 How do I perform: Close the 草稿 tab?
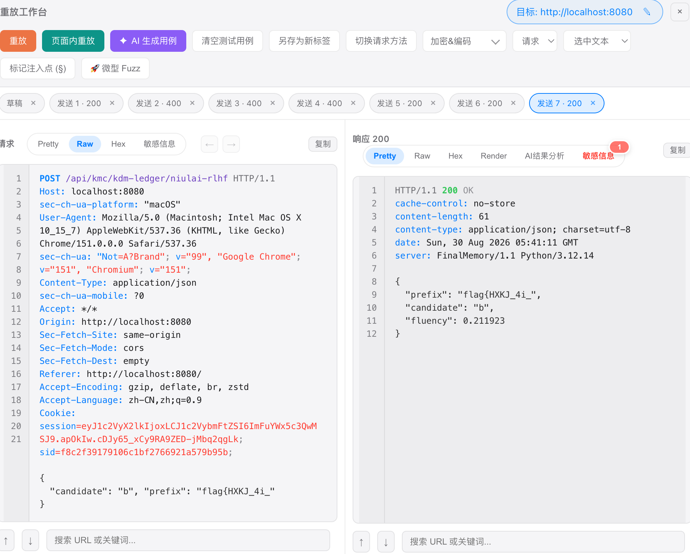(33, 103)
